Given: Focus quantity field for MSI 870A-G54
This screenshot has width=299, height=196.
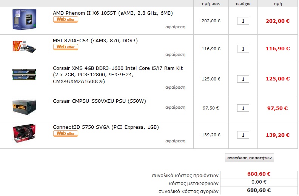Looking at the screenshot, I should click(243, 49).
